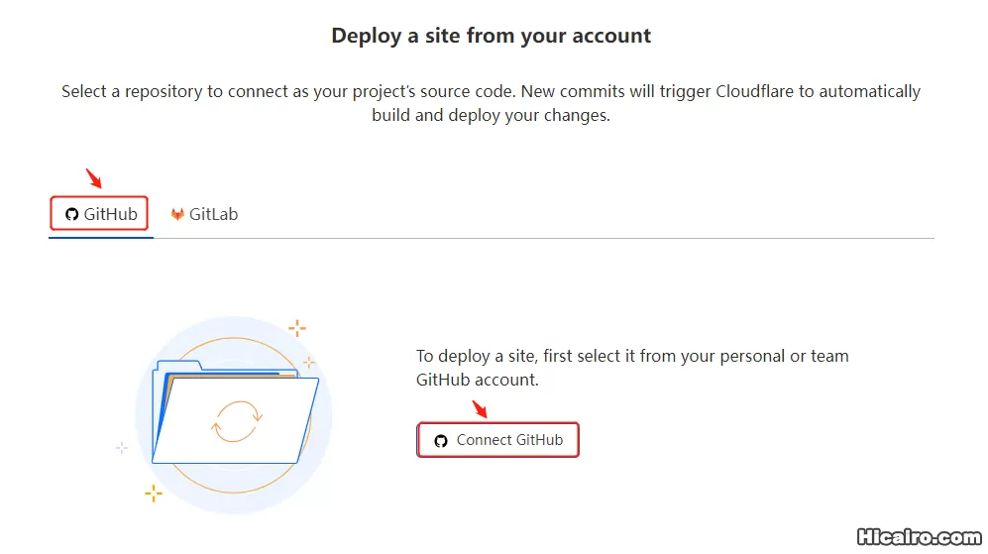Click the orange sparkle above the folder

[296, 328]
